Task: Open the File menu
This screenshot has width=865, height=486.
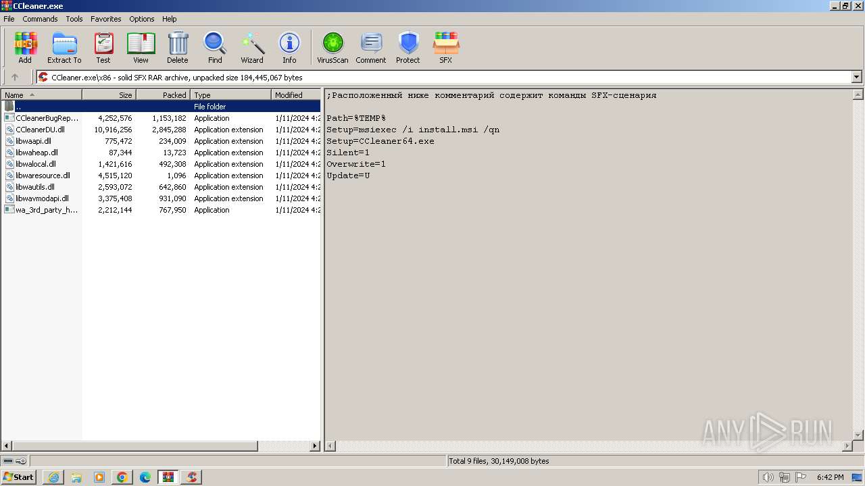Action: coord(9,19)
